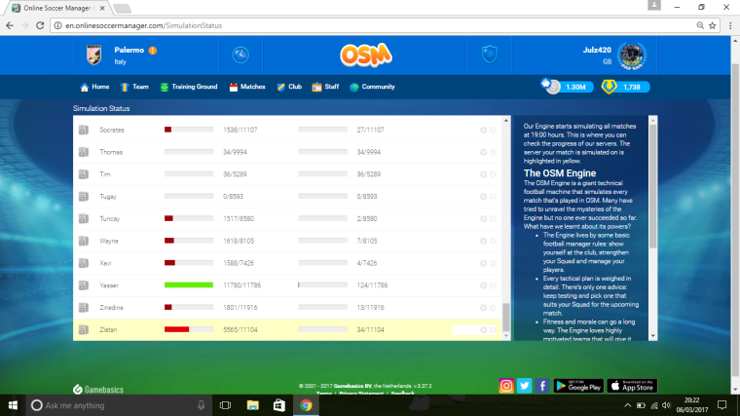Image resolution: width=740 pixels, height=416 pixels.
Task: Open the clock timer icon
Action: [240, 55]
